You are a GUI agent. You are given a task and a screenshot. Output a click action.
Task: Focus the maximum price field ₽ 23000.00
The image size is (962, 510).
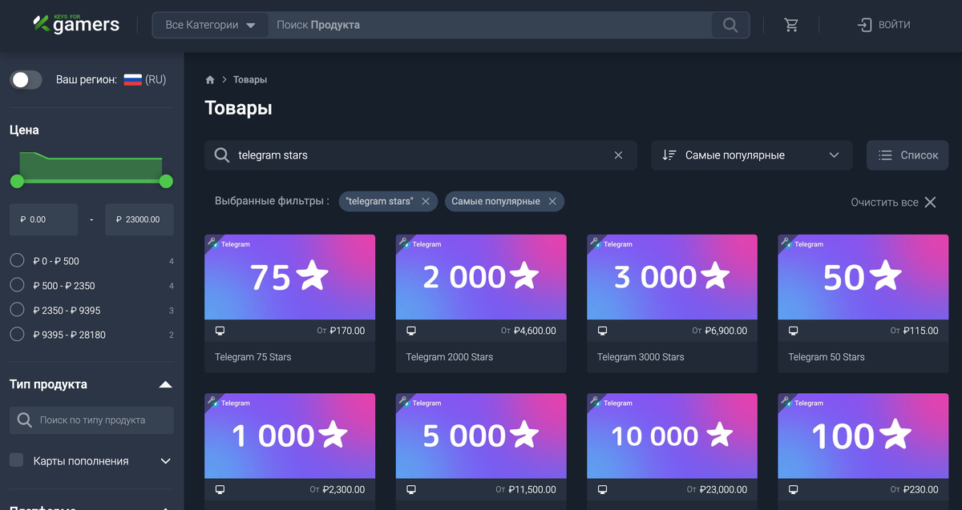click(139, 219)
